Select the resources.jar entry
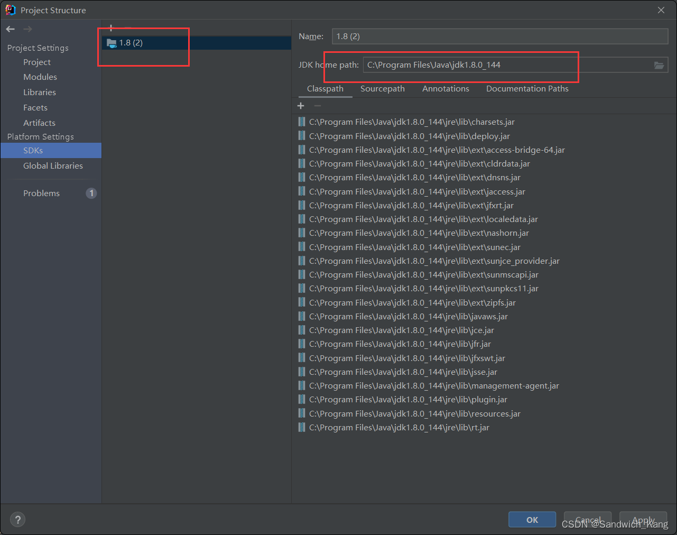 point(410,413)
